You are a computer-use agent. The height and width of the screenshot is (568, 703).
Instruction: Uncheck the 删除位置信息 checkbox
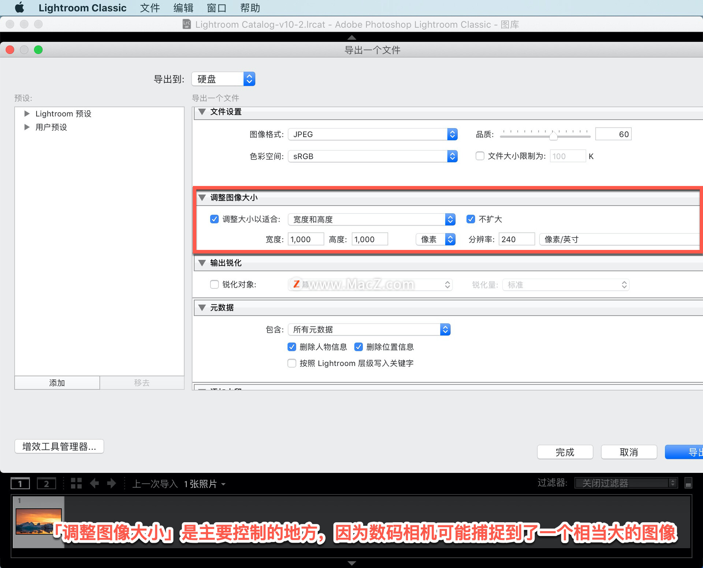tap(358, 347)
